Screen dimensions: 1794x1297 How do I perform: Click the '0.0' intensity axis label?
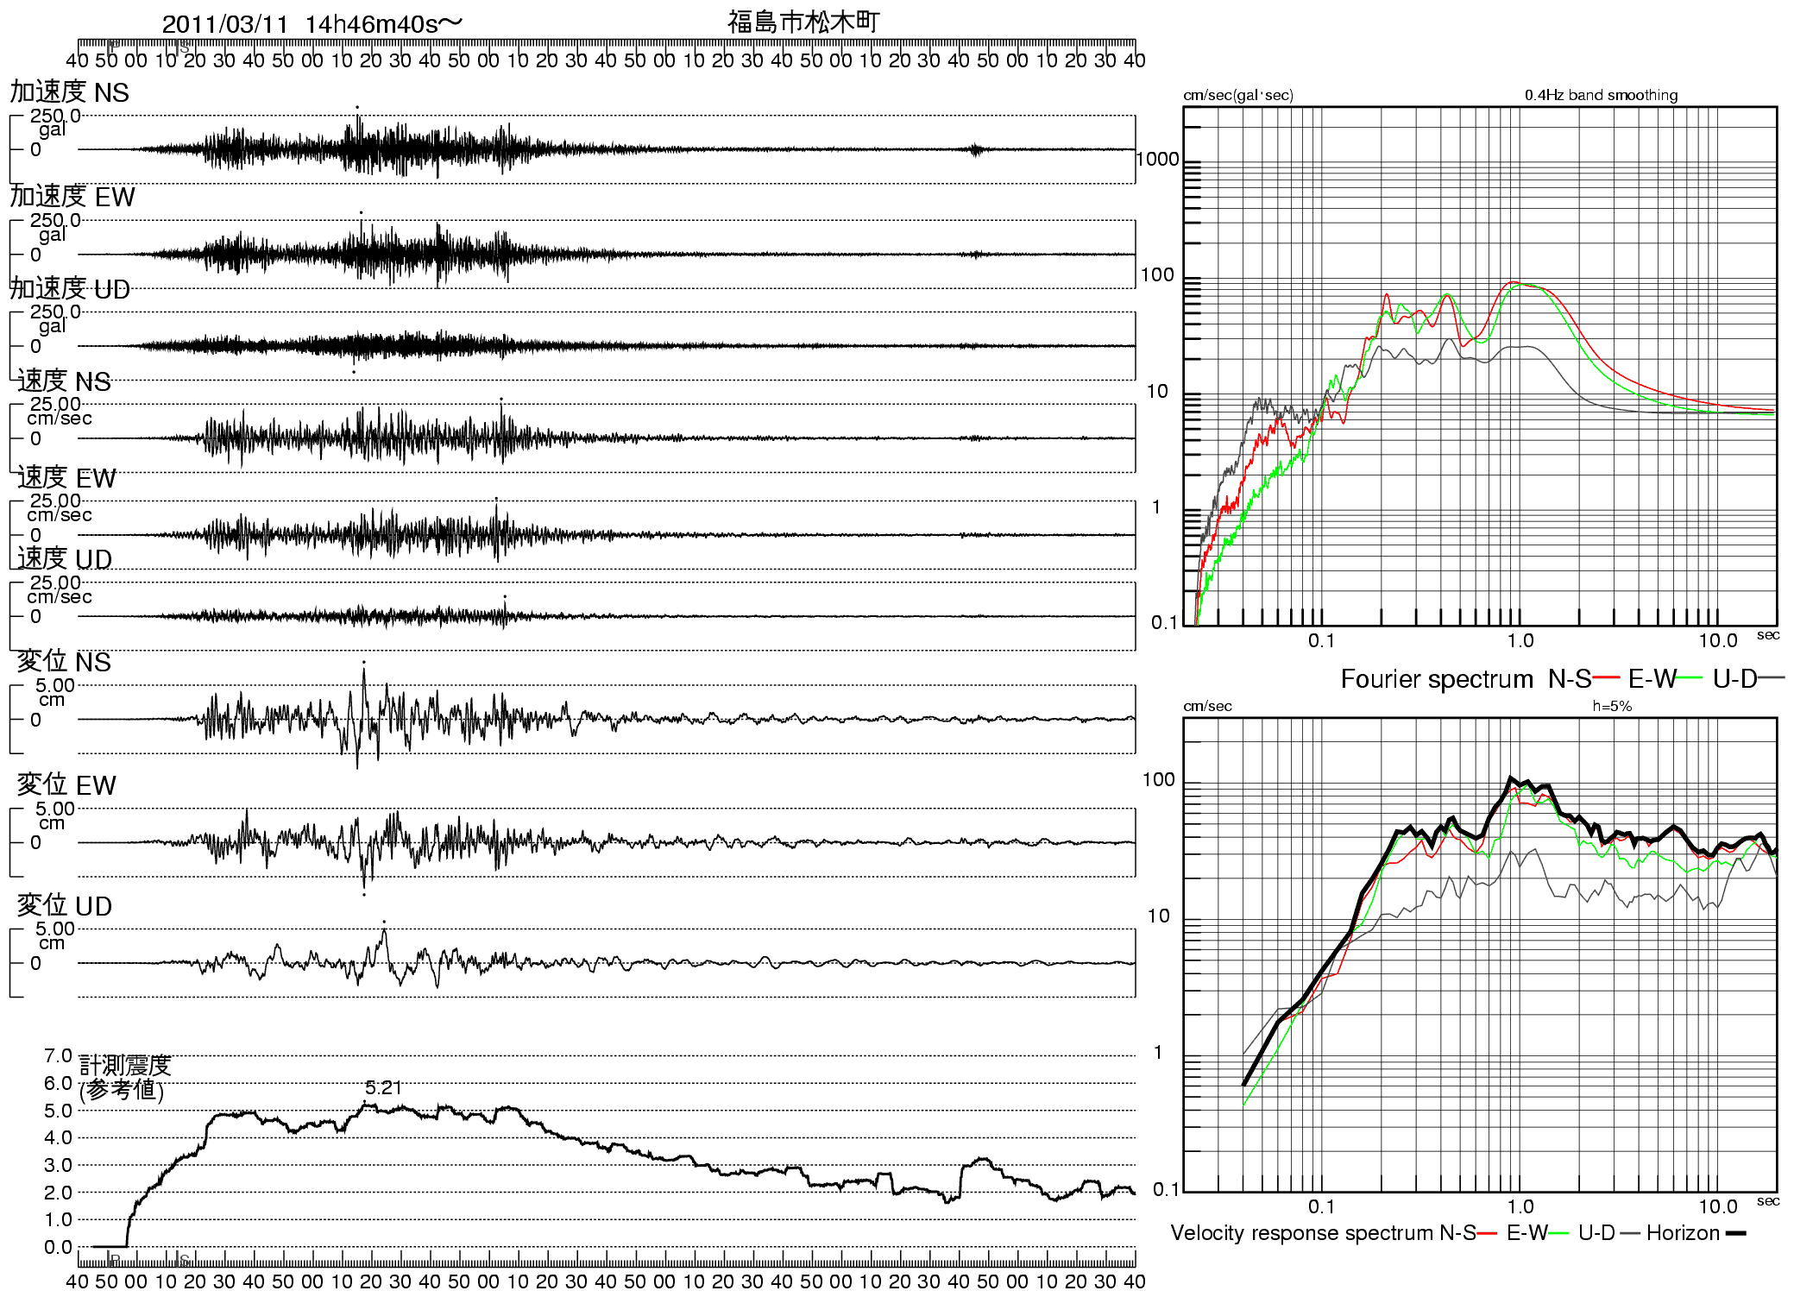click(x=58, y=1247)
